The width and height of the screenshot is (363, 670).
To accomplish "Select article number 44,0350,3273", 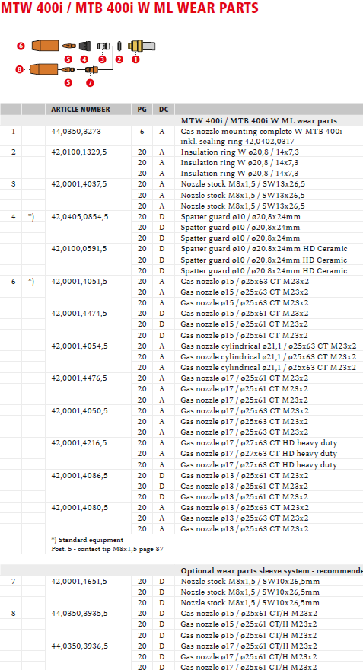I will [x=76, y=132].
